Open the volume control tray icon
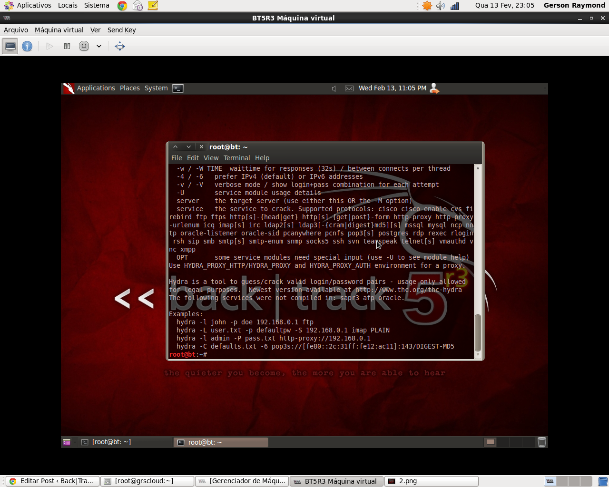Screen dimensions: 609x487 click(441, 6)
